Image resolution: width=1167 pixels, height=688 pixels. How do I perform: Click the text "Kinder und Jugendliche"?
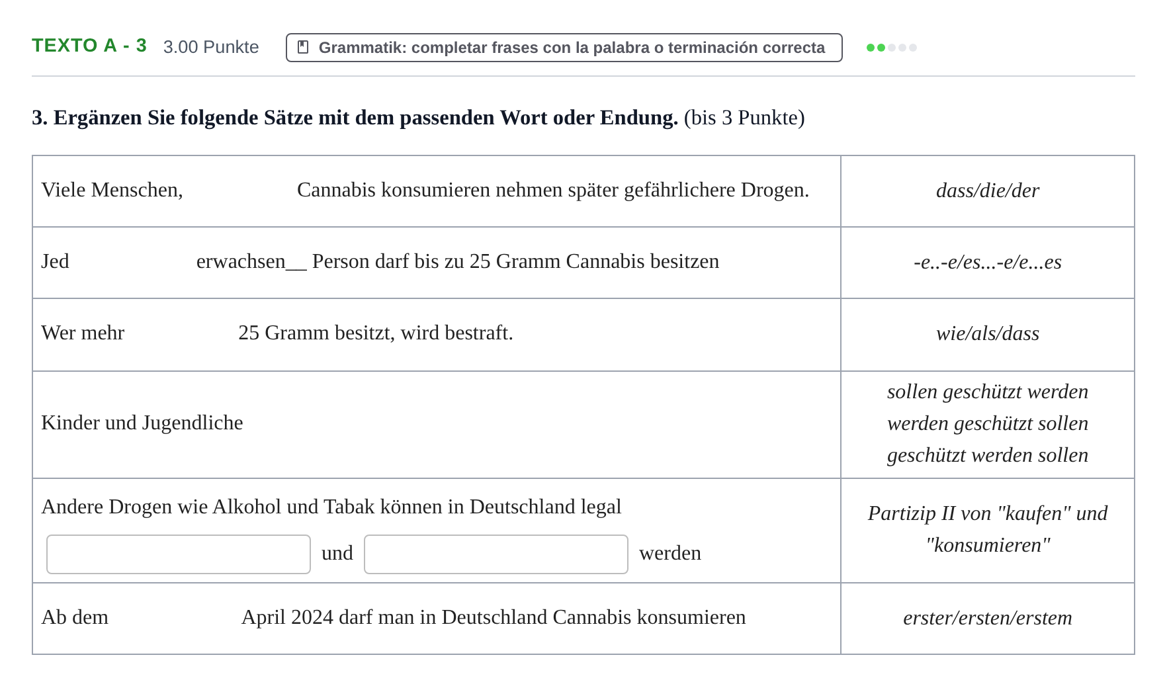(x=142, y=423)
